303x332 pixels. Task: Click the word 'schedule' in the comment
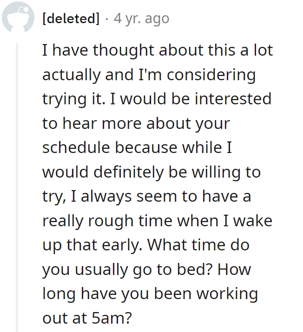tap(76, 147)
